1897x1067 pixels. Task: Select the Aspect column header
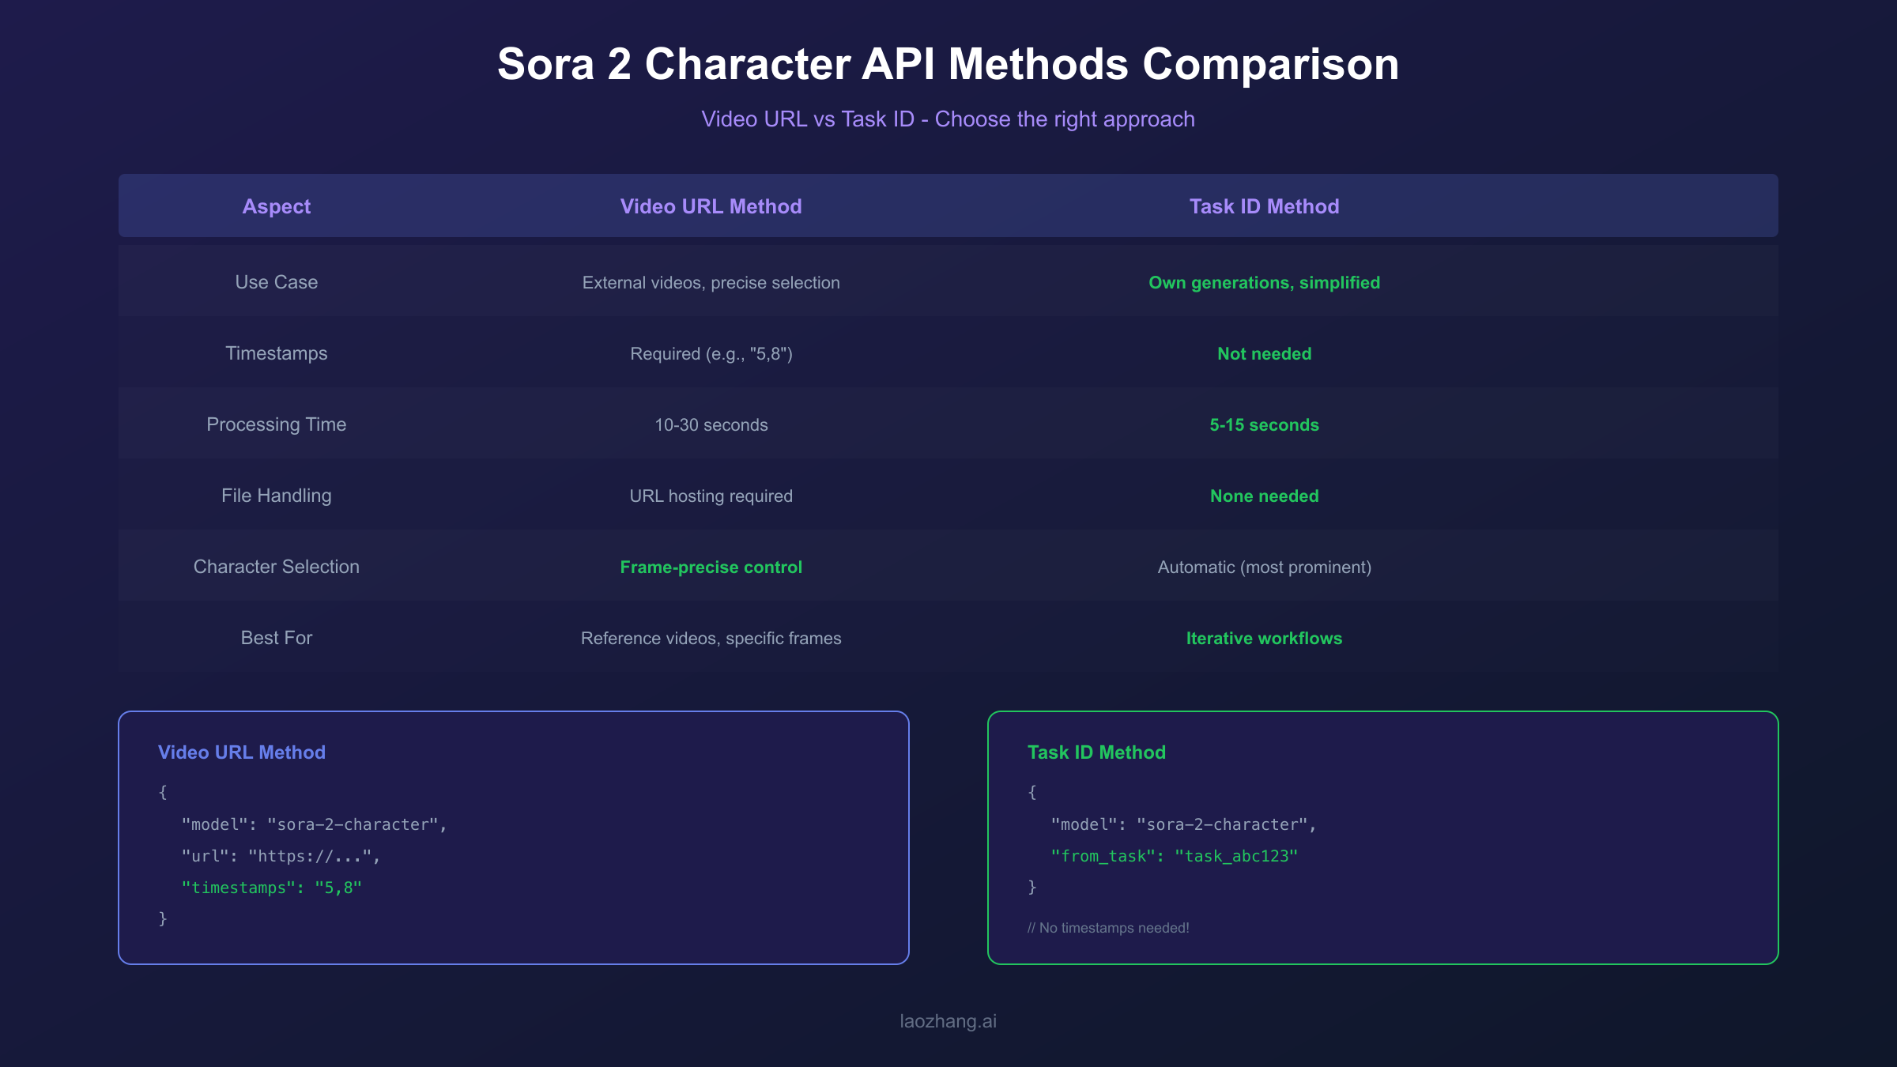click(x=276, y=206)
